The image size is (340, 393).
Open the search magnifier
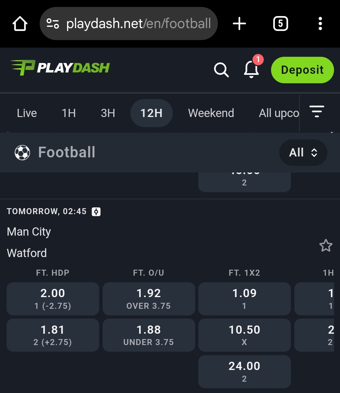221,70
